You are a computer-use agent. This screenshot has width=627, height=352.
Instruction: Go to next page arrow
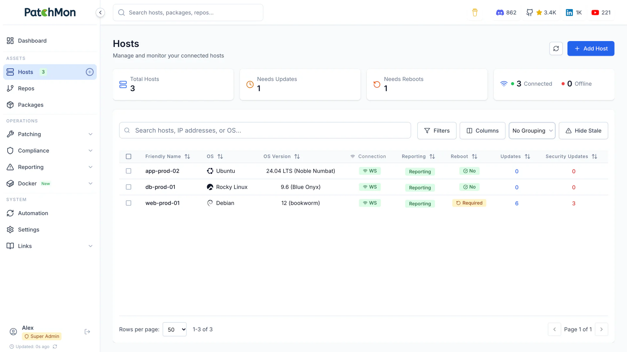click(602, 329)
